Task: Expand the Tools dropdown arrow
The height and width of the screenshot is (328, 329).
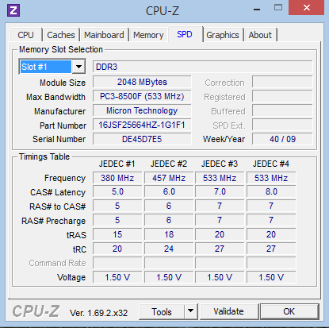Action: (x=191, y=311)
